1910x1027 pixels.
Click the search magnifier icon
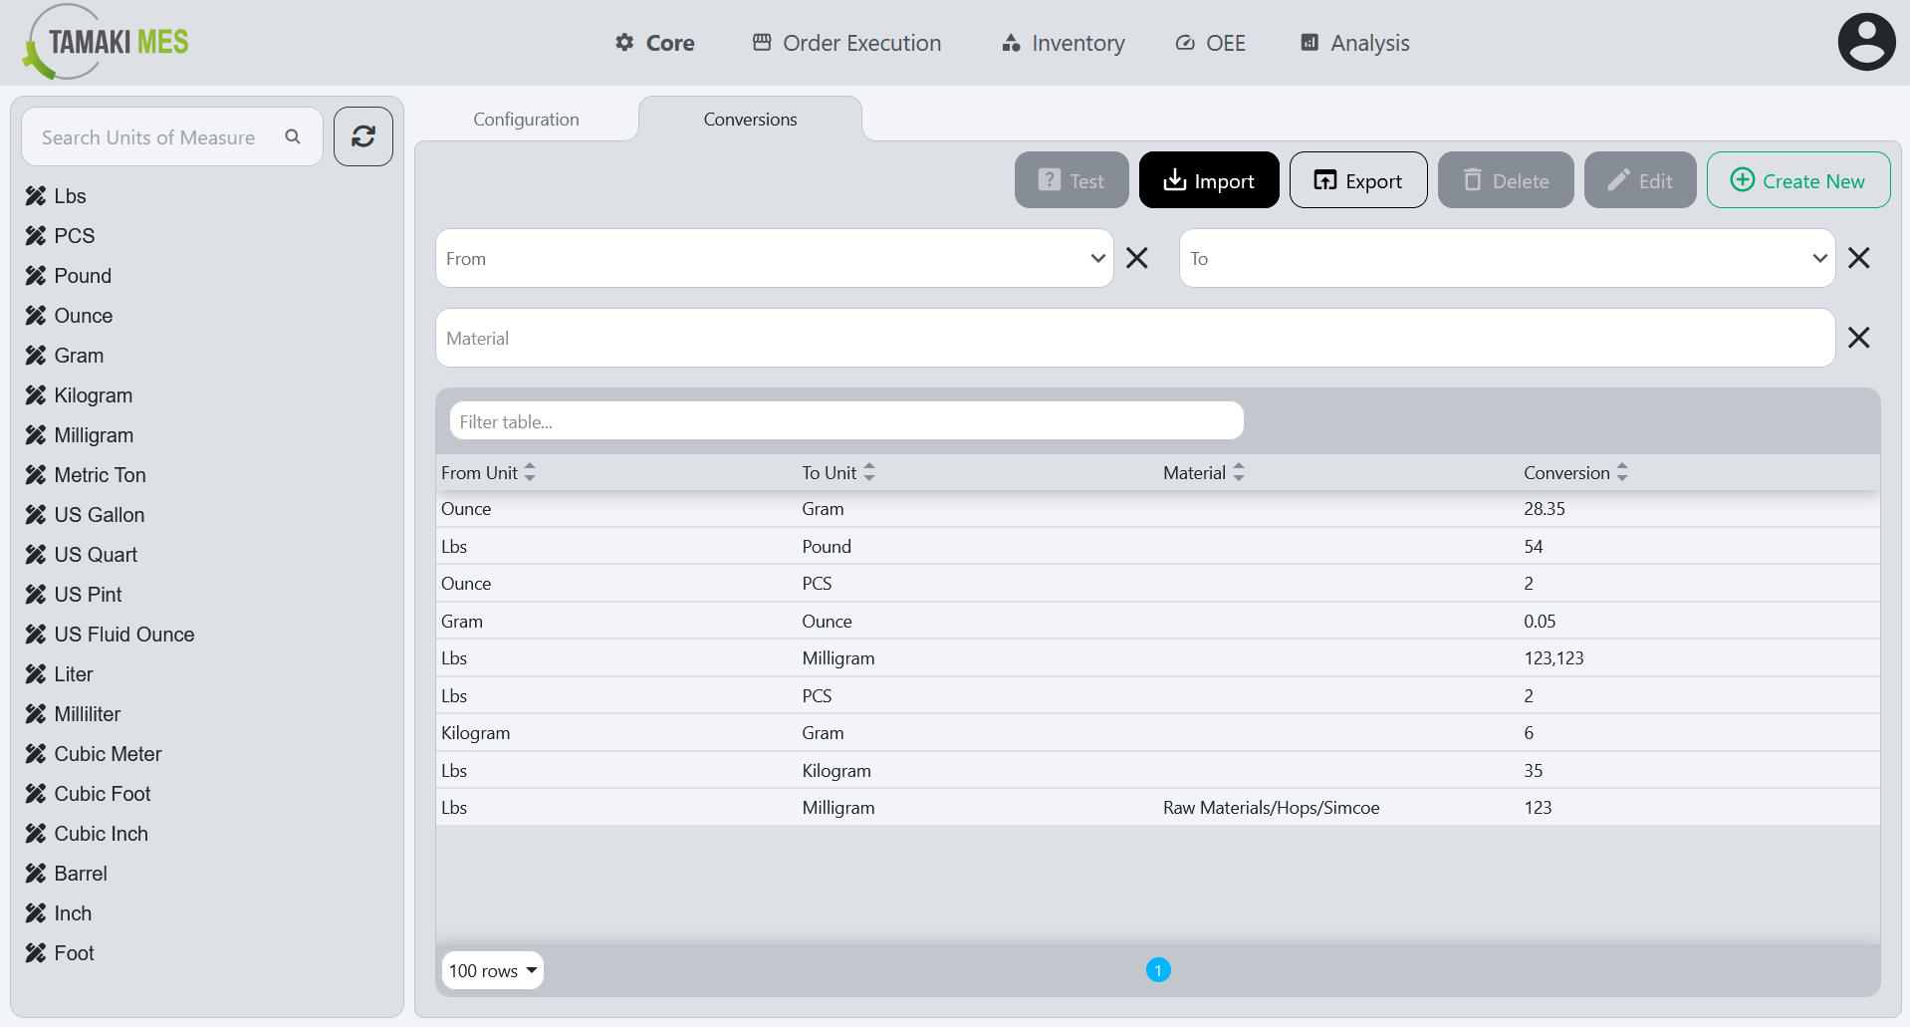click(293, 136)
